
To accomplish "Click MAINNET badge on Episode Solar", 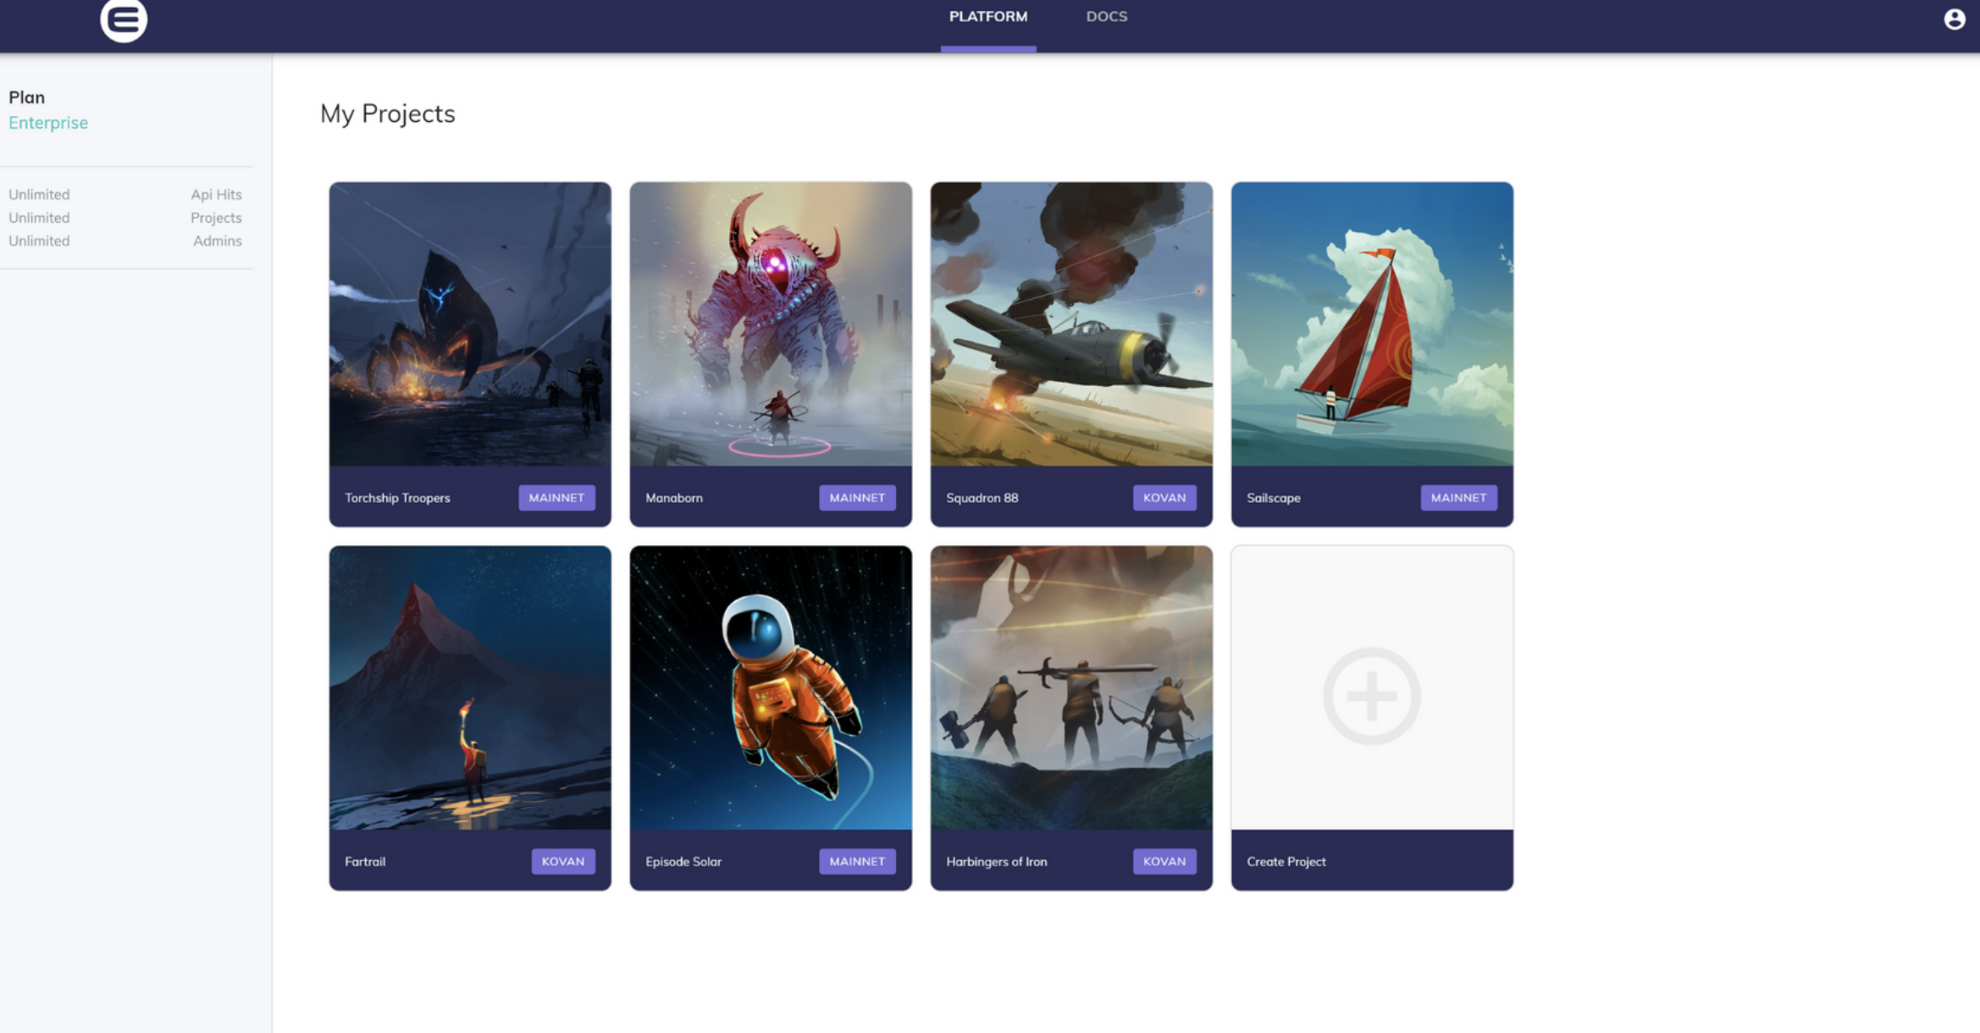I will point(856,861).
